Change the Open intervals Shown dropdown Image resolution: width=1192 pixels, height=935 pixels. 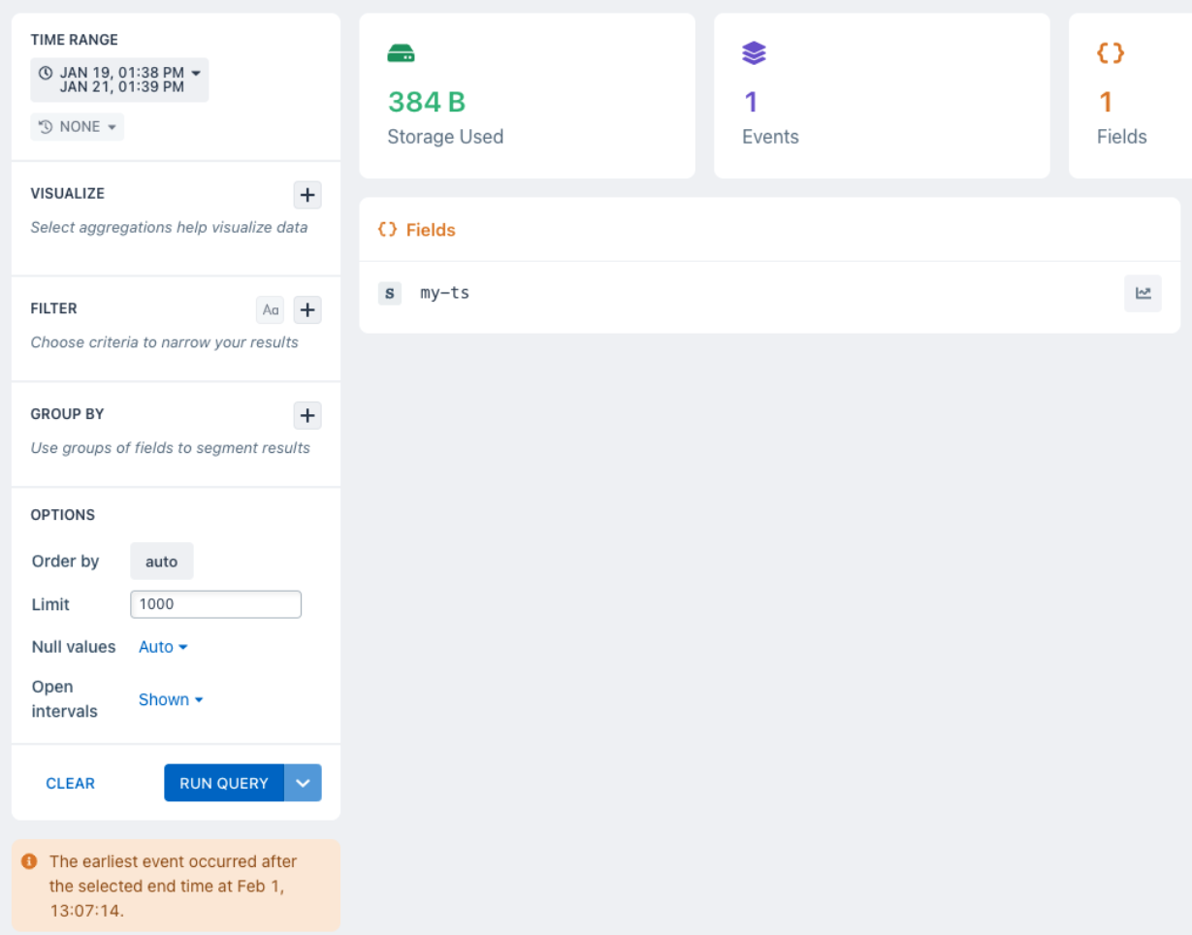point(171,699)
